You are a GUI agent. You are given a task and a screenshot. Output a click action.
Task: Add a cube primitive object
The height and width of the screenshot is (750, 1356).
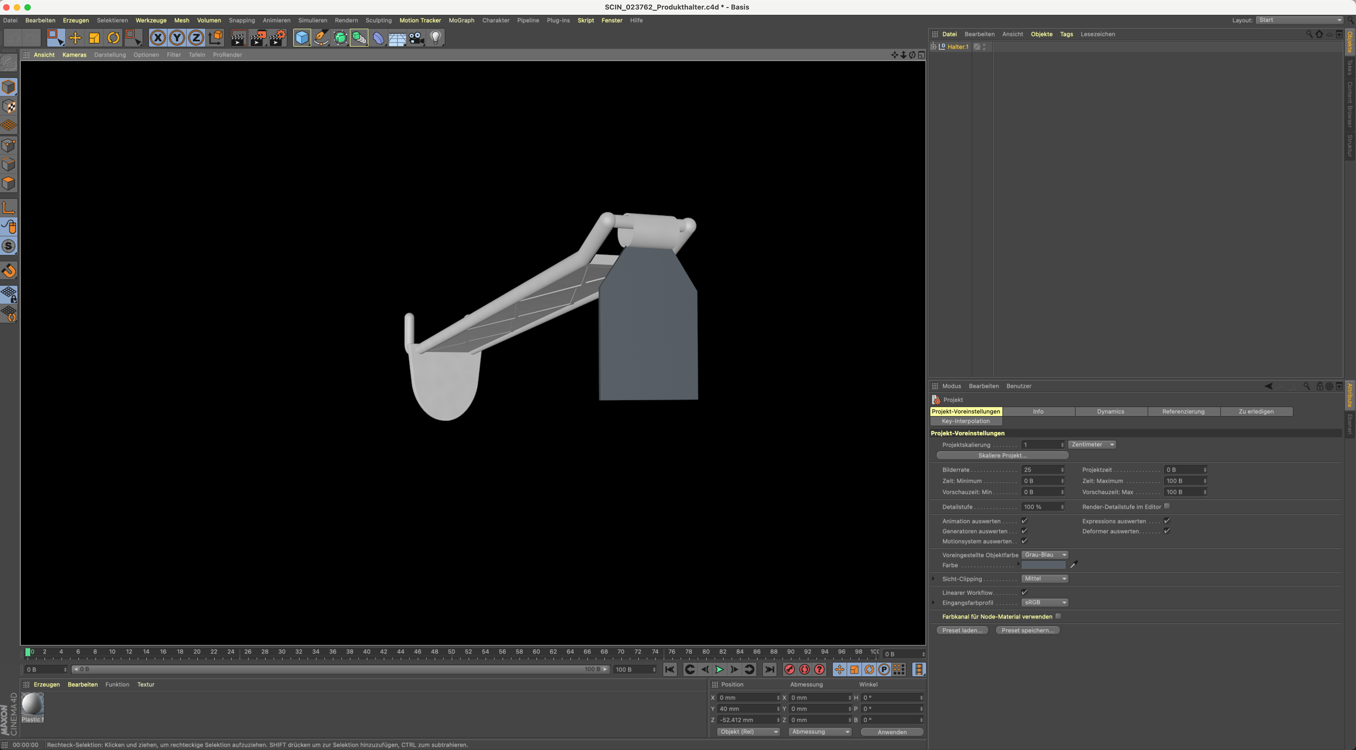click(302, 38)
